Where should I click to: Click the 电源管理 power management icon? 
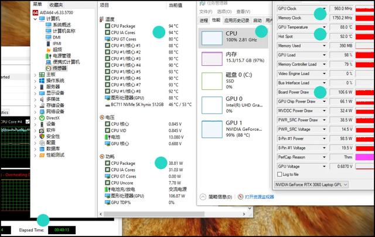coord(49,56)
